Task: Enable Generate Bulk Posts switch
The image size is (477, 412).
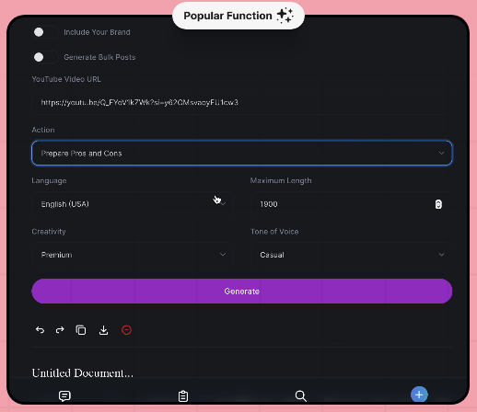Action: click(x=45, y=57)
